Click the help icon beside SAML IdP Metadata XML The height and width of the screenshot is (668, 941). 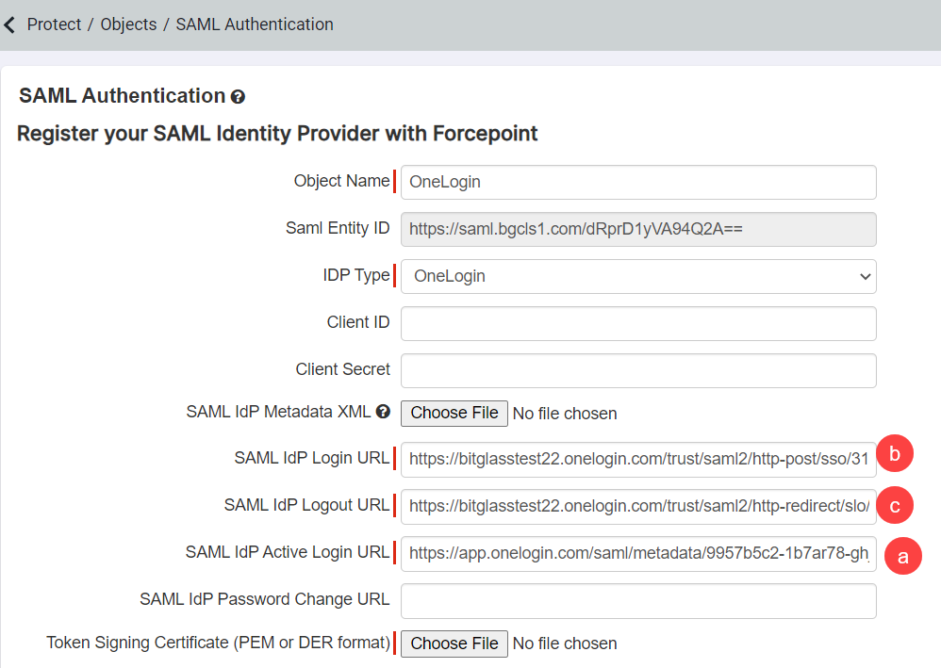point(383,412)
